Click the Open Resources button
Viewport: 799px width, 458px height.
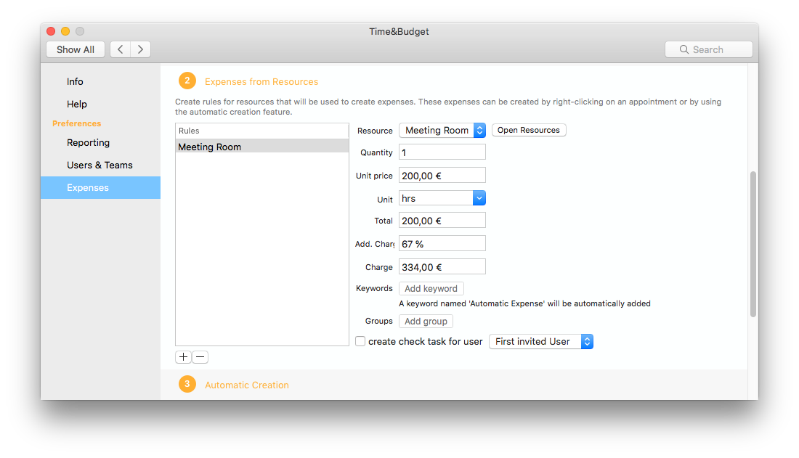528,130
